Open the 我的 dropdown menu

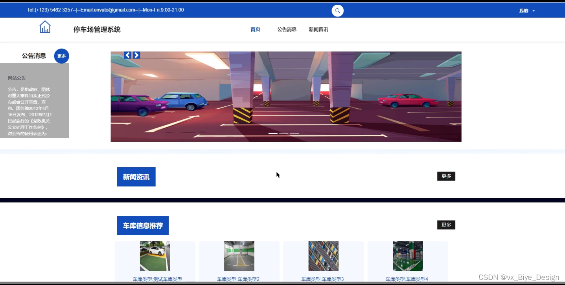pos(527,11)
